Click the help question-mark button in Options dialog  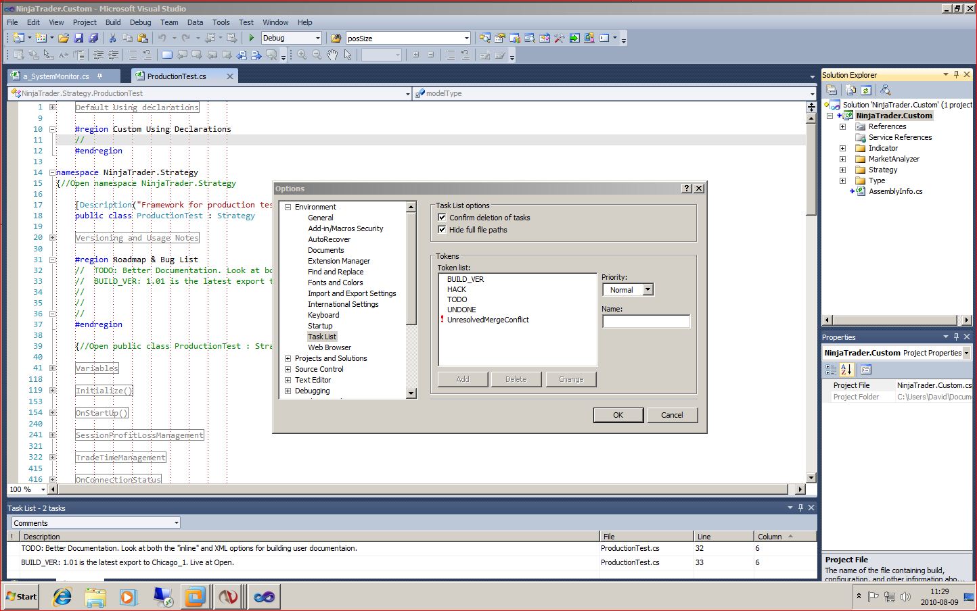[687, 189]
